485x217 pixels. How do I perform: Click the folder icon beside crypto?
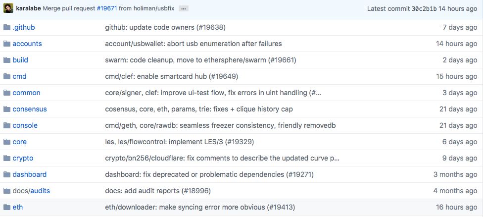pos(7,158)
